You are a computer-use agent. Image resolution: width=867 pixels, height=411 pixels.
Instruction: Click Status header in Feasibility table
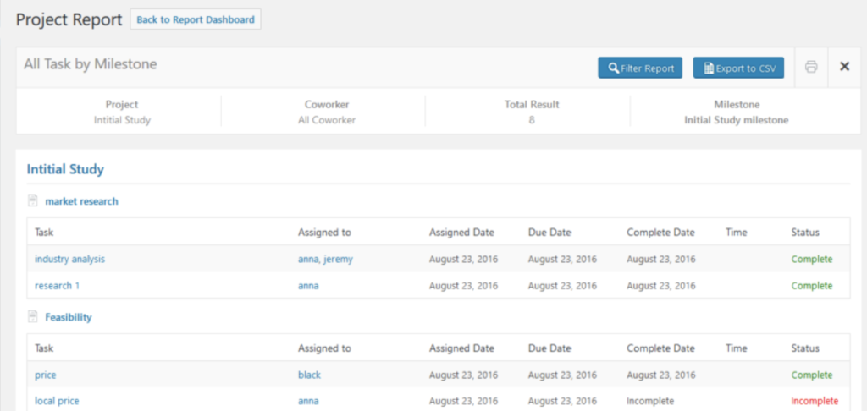[x=805, y=348]
